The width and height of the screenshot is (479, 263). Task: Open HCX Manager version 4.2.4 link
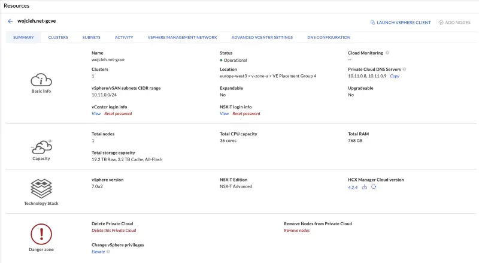point(353,187)
